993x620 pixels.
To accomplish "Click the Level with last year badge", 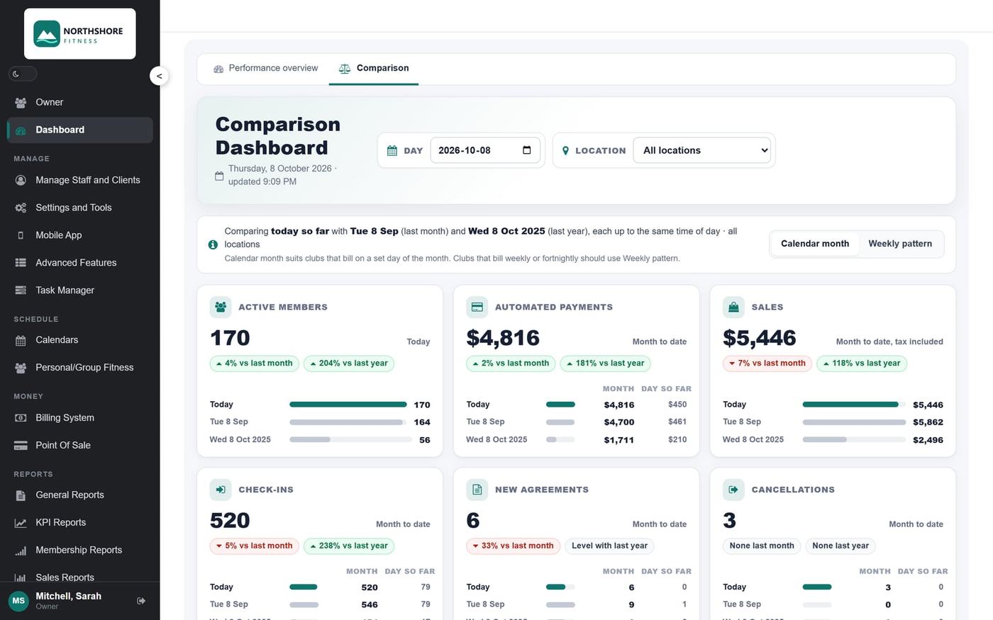I will [x=609, y=546].
